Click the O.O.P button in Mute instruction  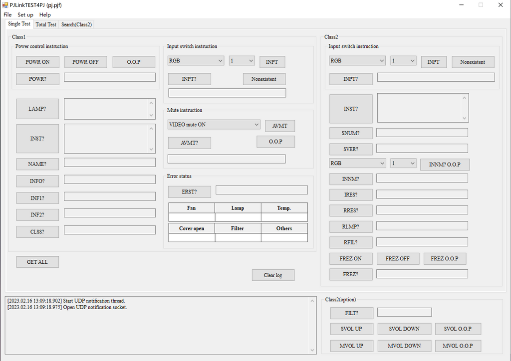click(x=275, y=142)
